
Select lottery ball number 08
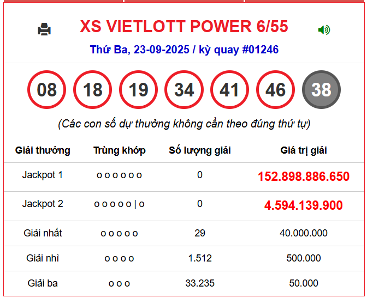click(46, 89)
